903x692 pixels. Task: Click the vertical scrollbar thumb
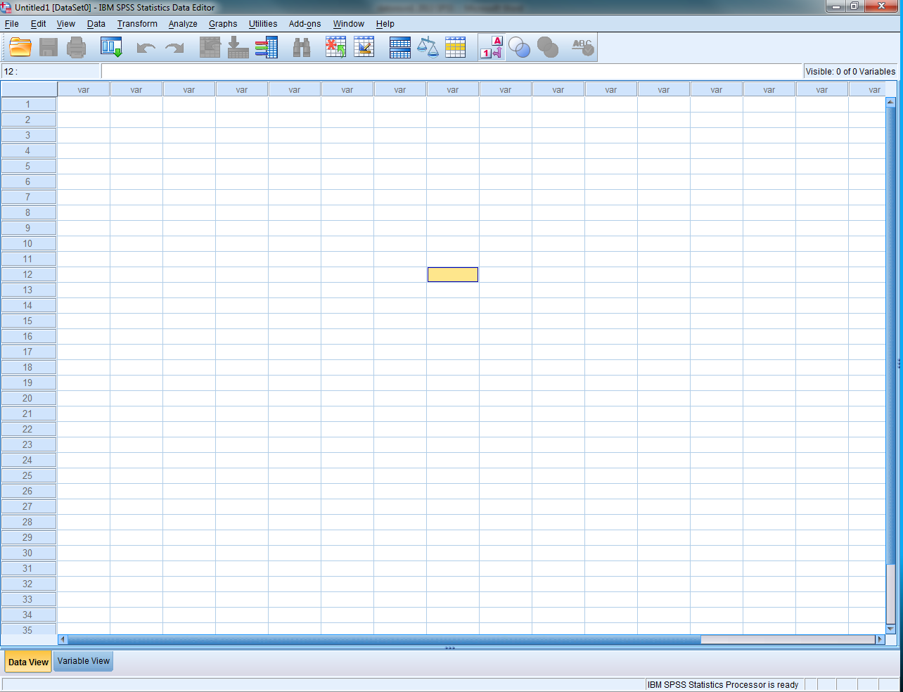pyautogui.click(x=890, y=335)
